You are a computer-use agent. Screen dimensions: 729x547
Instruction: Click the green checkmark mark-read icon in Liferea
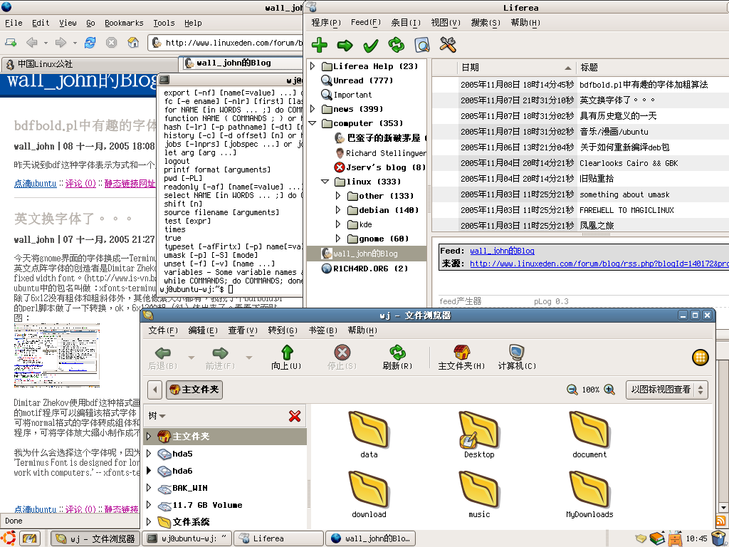coord(370,45)
